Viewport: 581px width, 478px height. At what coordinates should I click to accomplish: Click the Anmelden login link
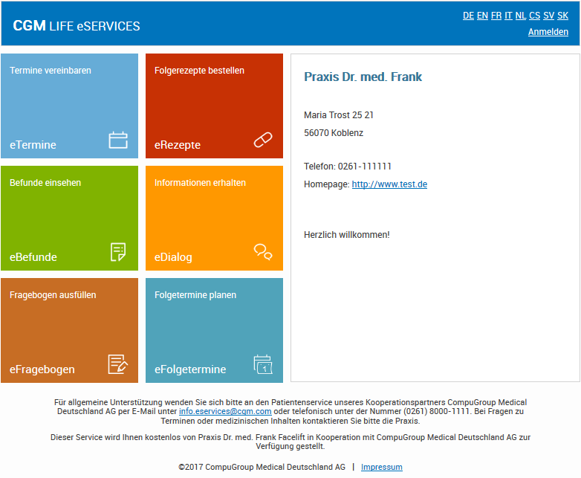click(x=548, y=32)
